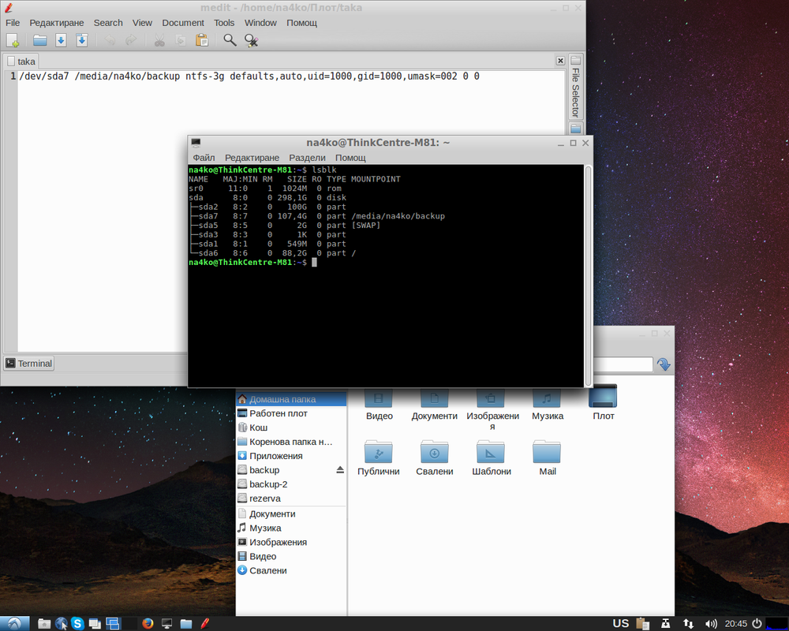Click the US keyboard layout indicator
Viewport: 789px width, 631px height.
620,623
